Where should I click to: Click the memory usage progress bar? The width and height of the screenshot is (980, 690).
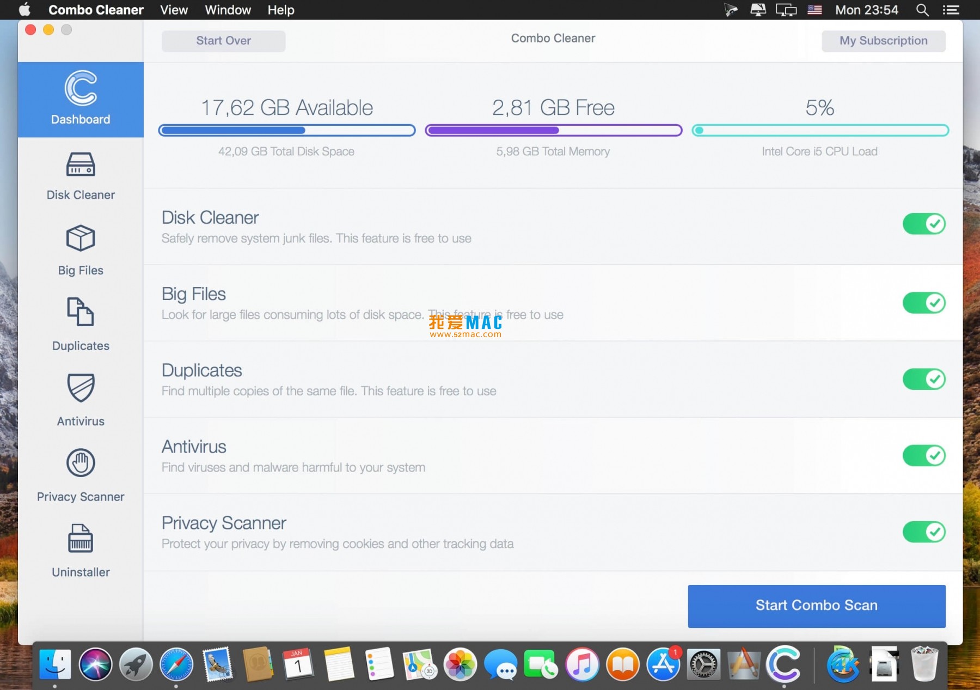tap(553, 130)
